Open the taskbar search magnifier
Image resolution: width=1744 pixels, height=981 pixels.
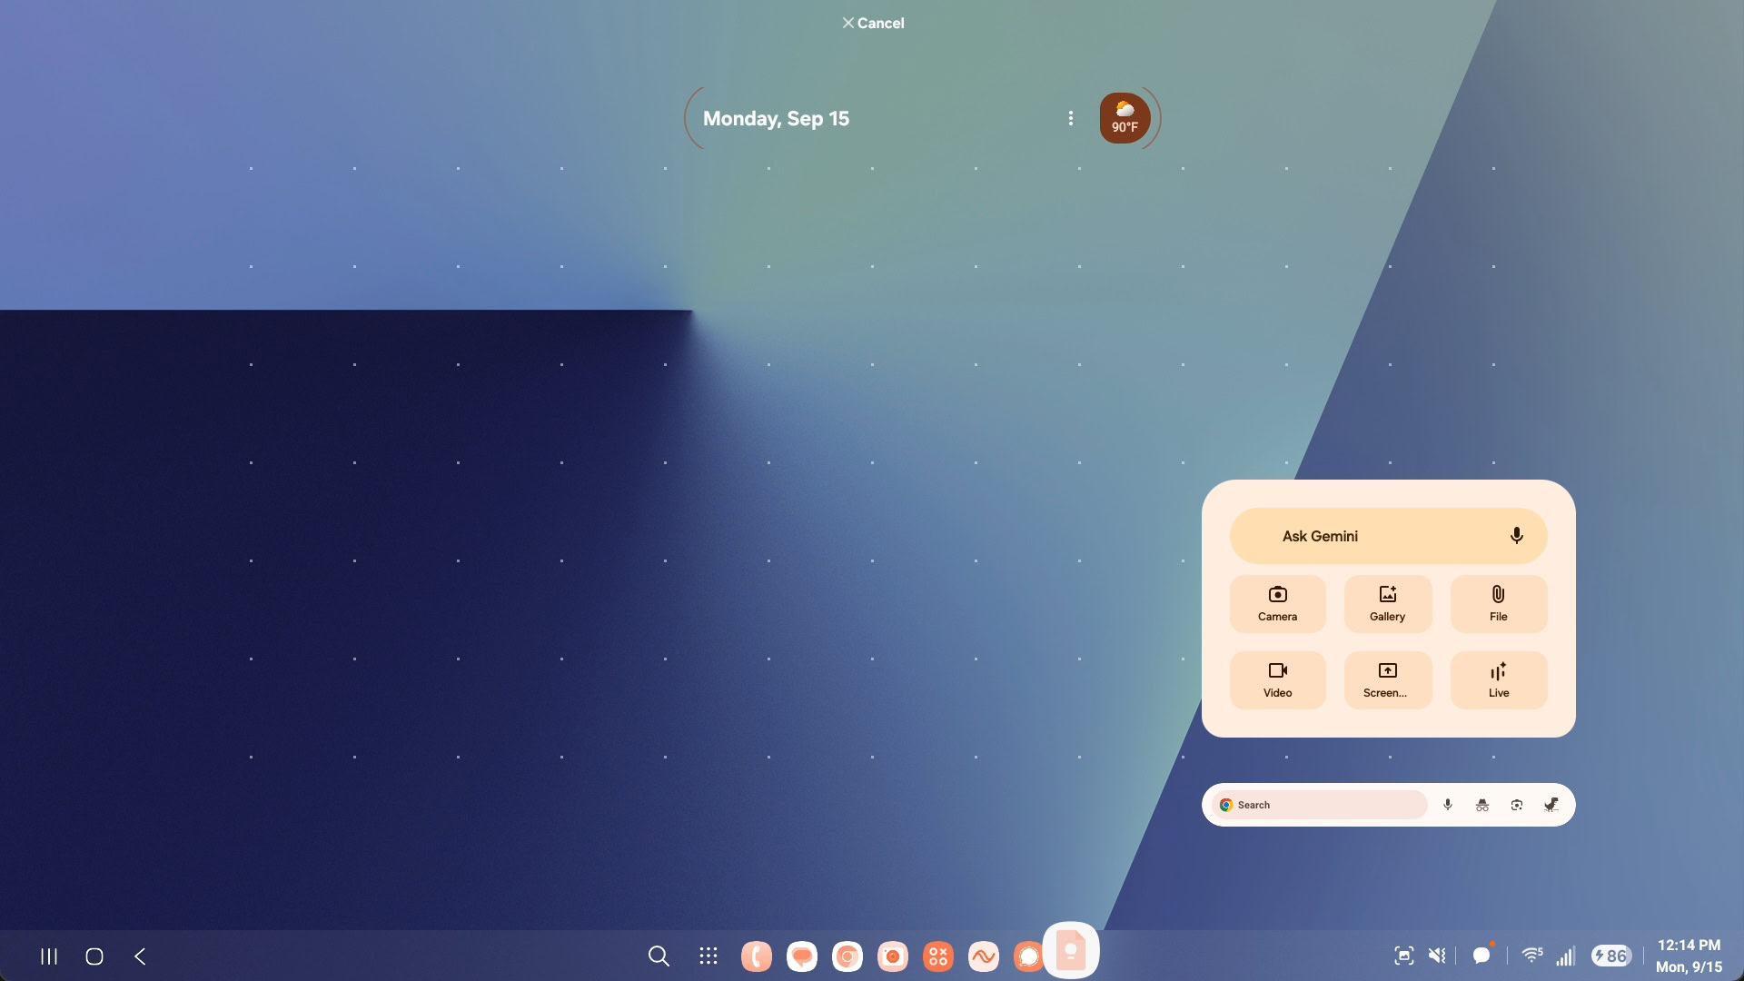click(659, 956)
